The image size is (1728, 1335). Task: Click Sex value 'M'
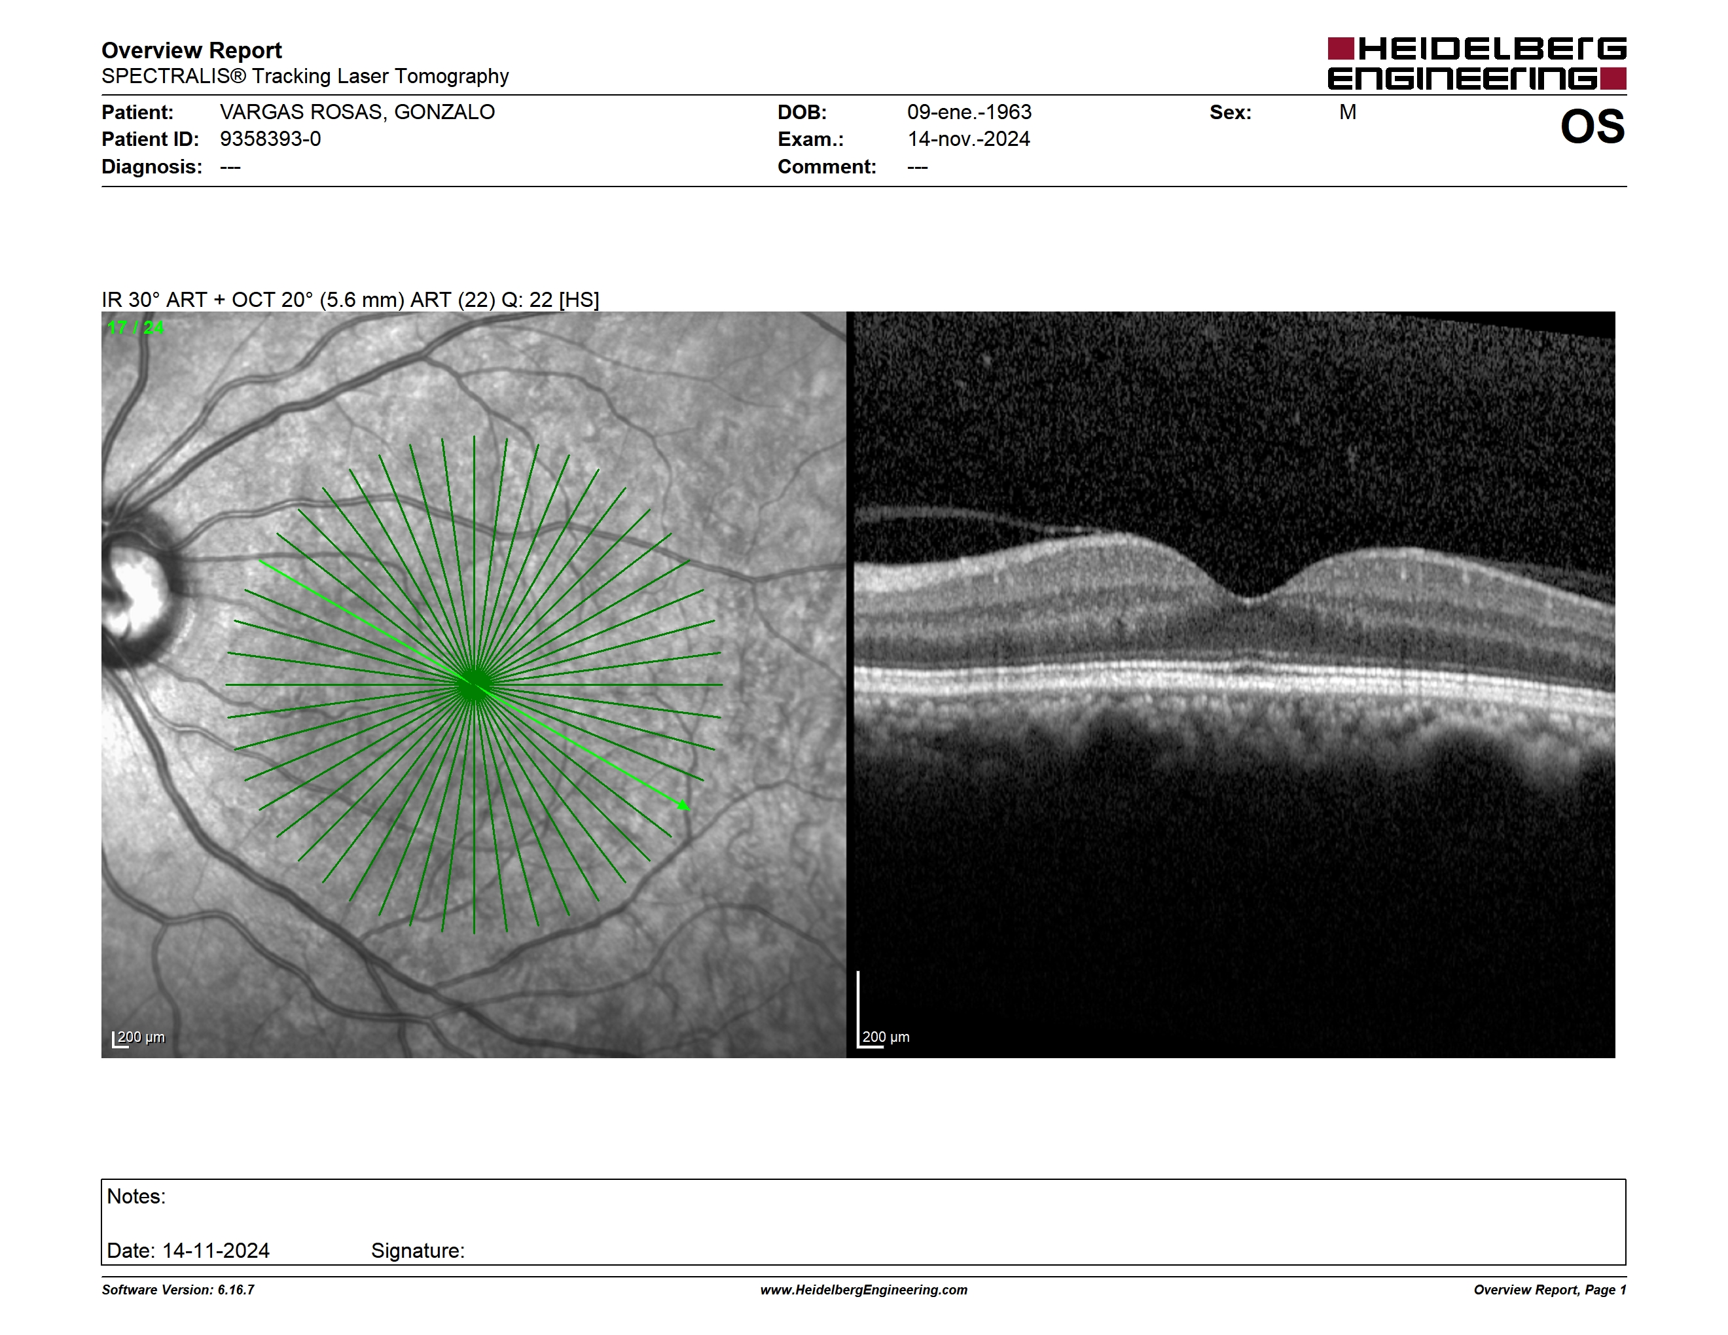(x=1348, y=113)
